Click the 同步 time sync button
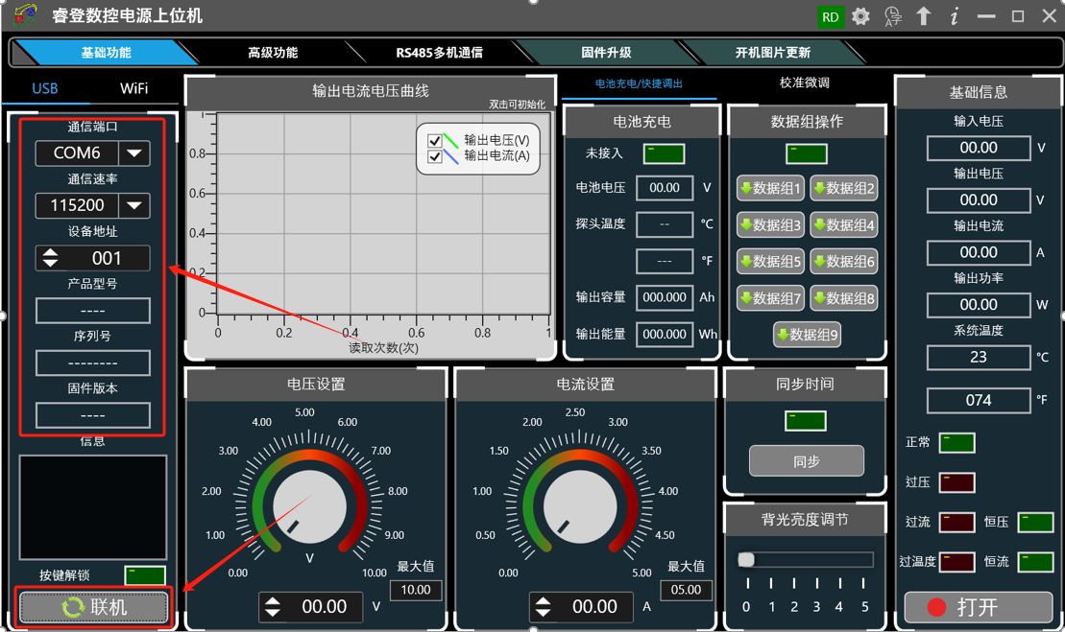This screenshot has height=632, width=1065. [807, 462]
